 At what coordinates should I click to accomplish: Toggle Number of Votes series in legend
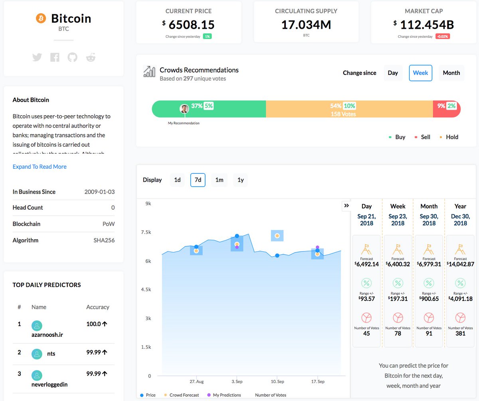click(x=271, y=395)
